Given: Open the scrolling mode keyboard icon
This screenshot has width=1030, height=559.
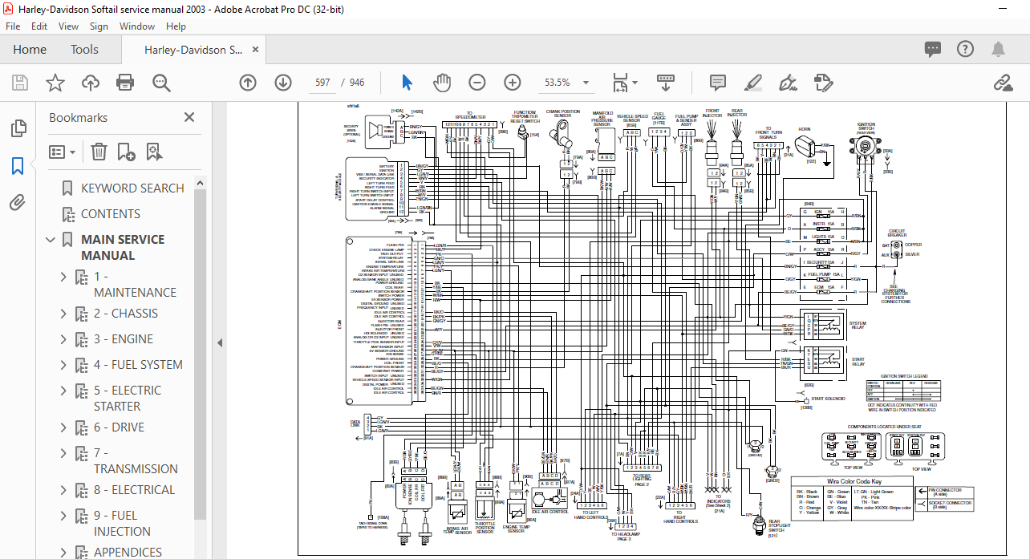Looking at the screenshot, I should point(666,83).
